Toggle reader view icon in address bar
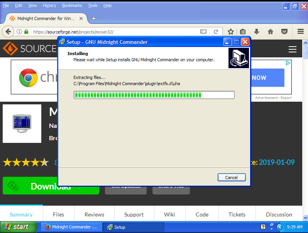The image size is (308, 233). click(x=203, y=32)
